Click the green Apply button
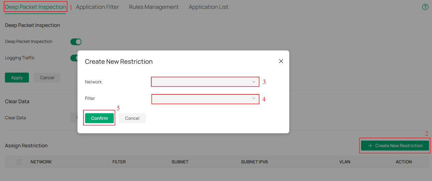This screenshot has height=181, width=432. click(17, 78)
